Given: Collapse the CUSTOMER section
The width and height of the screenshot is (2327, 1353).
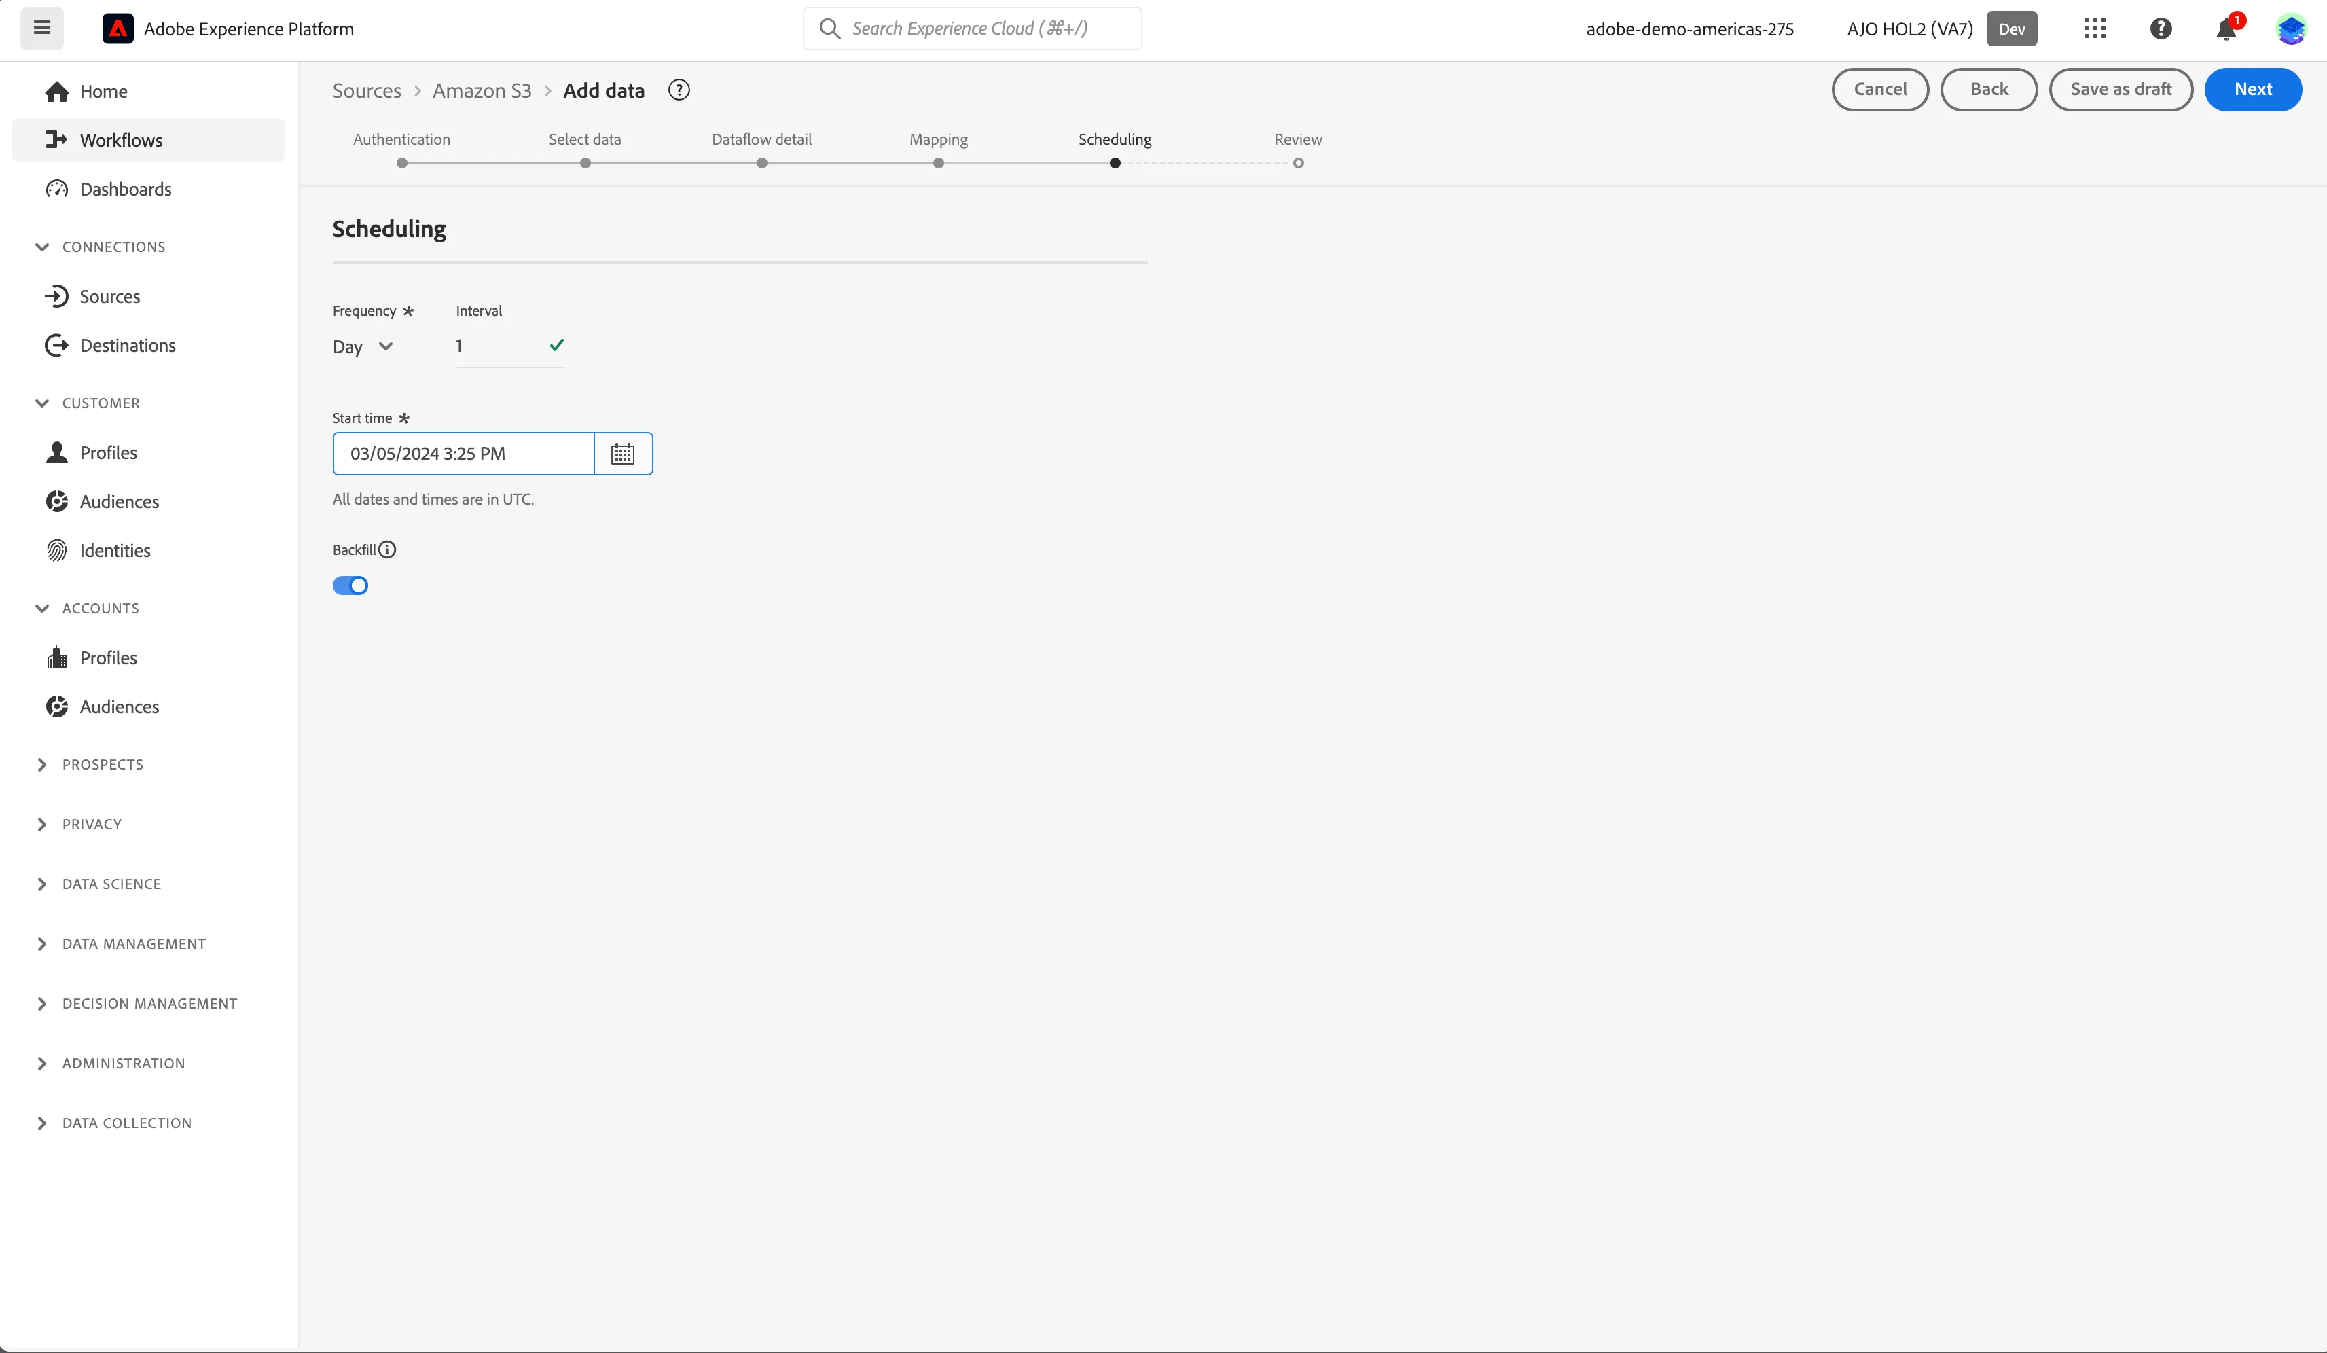Looking at the screenshot, I should [x=89, y=403].
